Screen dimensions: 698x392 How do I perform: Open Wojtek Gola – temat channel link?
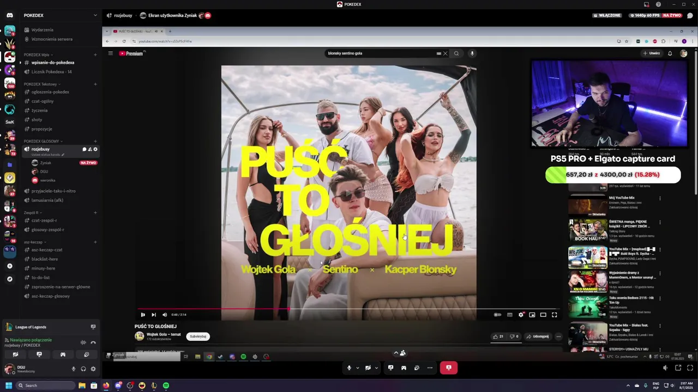[164, 334]
